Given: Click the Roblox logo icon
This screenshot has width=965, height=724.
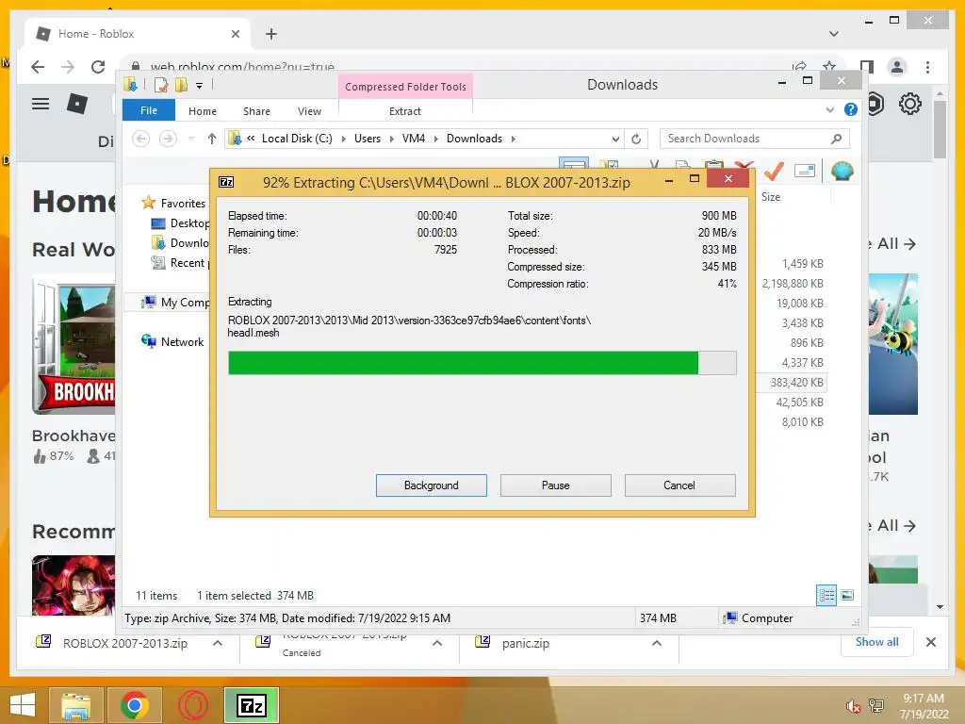Looking at the screenshot, I should [x=77, y=104].
